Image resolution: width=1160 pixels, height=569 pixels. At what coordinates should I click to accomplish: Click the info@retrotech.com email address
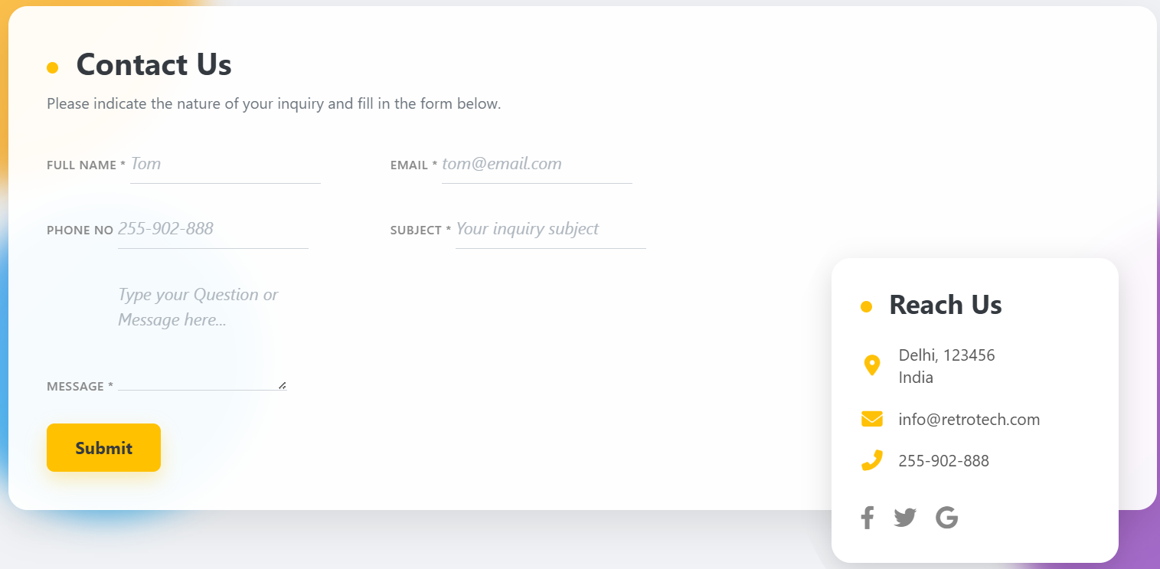pos(969,420)
